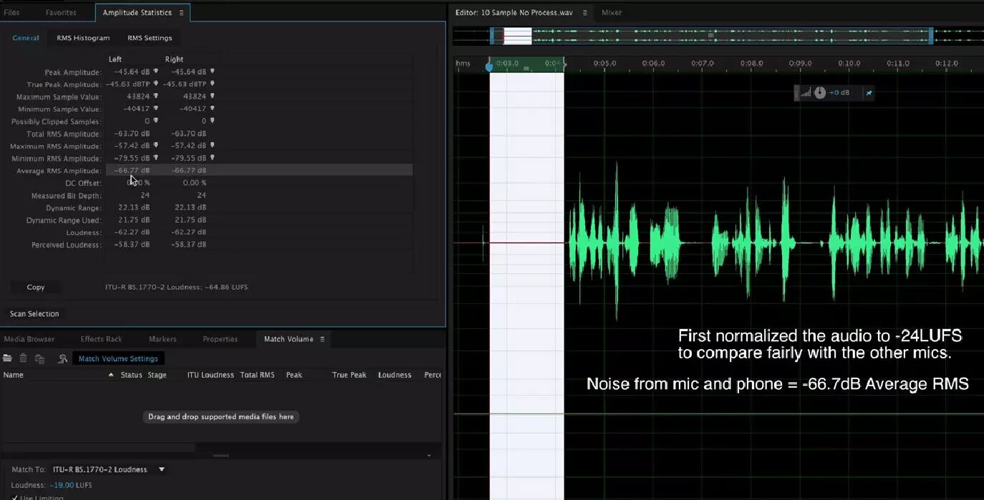984x500 pixels.
Task: Click the marker icon beside right Maximum Sample Value
Action: click(x=212, y=96)
